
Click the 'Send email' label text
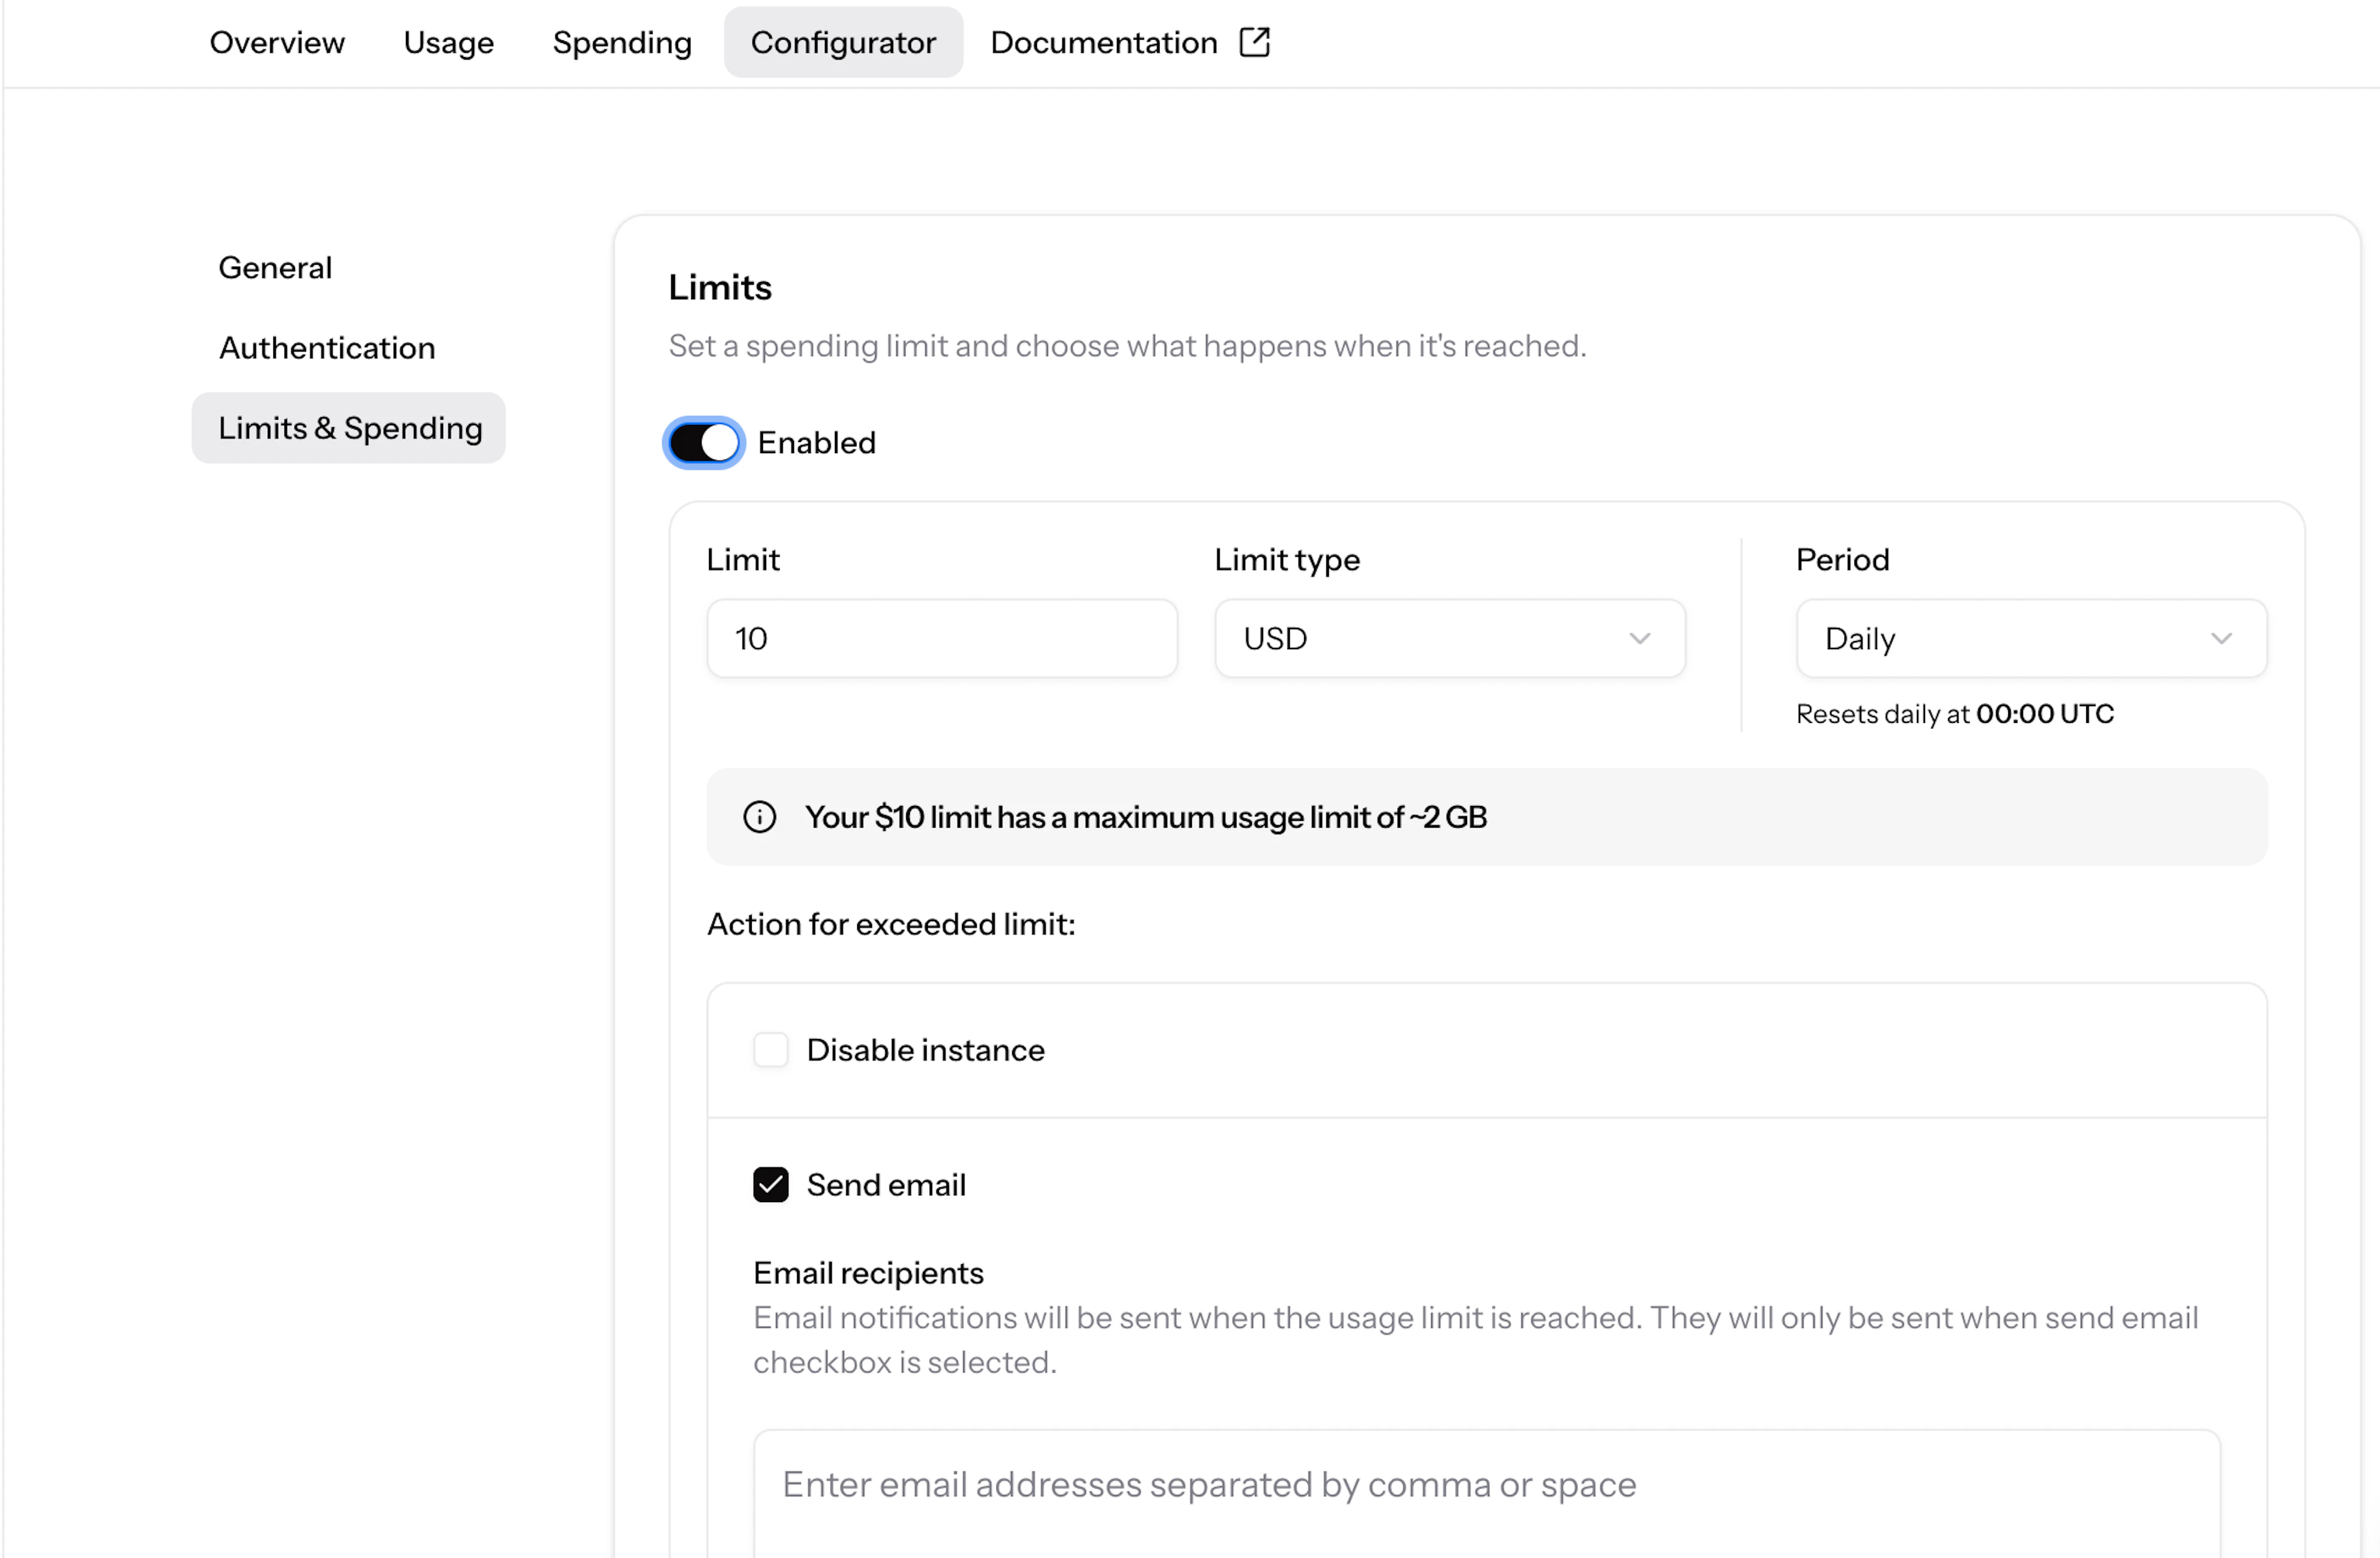(x=886, y=1185)
